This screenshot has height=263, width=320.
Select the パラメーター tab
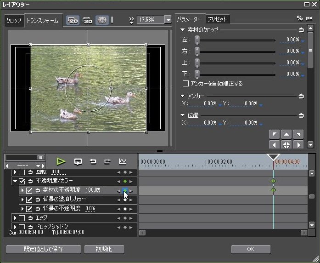coord(190,19)
